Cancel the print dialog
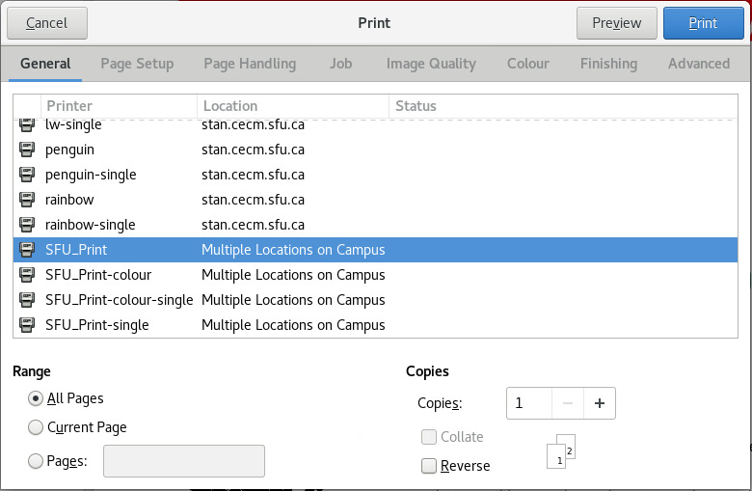Screen dimensions: 752x491 point(47,23)
